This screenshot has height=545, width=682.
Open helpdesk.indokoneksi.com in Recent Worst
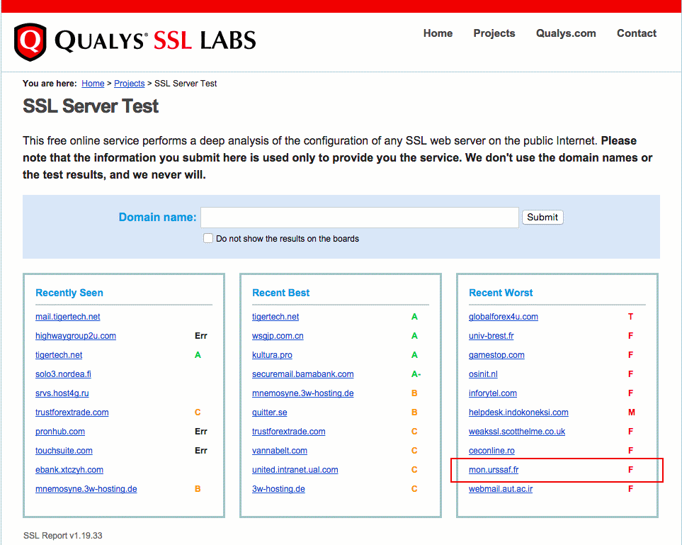click(x=518, y=412)
